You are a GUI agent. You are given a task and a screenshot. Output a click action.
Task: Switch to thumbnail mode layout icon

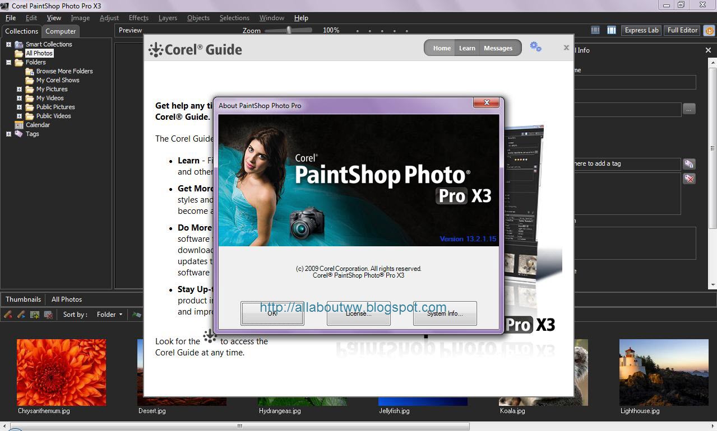pyautogui.click(x=612, y=30)
